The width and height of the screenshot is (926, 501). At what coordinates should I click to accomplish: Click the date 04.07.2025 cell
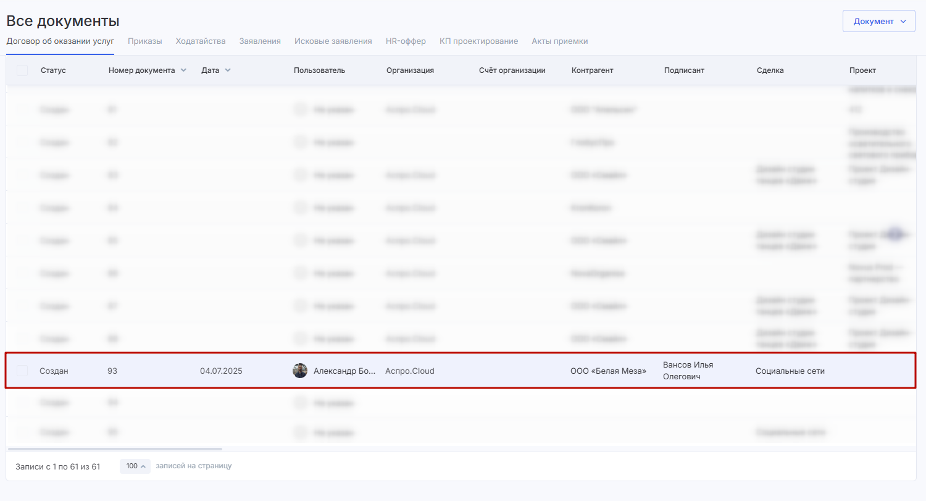(221, 371)
